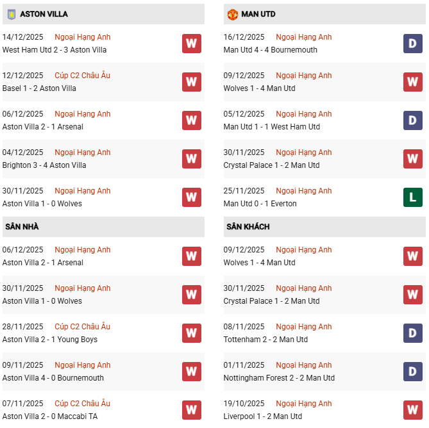Click win badge for Aston Villa vs Maccabi TA

[x=191, y=410]
